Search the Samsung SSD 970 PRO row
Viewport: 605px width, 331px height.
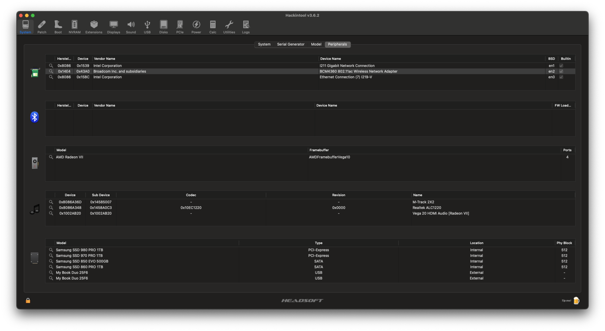(51, 256)
